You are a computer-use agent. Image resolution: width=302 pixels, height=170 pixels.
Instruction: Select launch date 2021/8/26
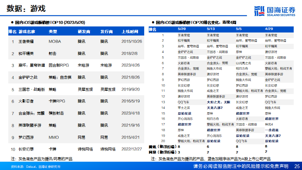pos(131,77)
